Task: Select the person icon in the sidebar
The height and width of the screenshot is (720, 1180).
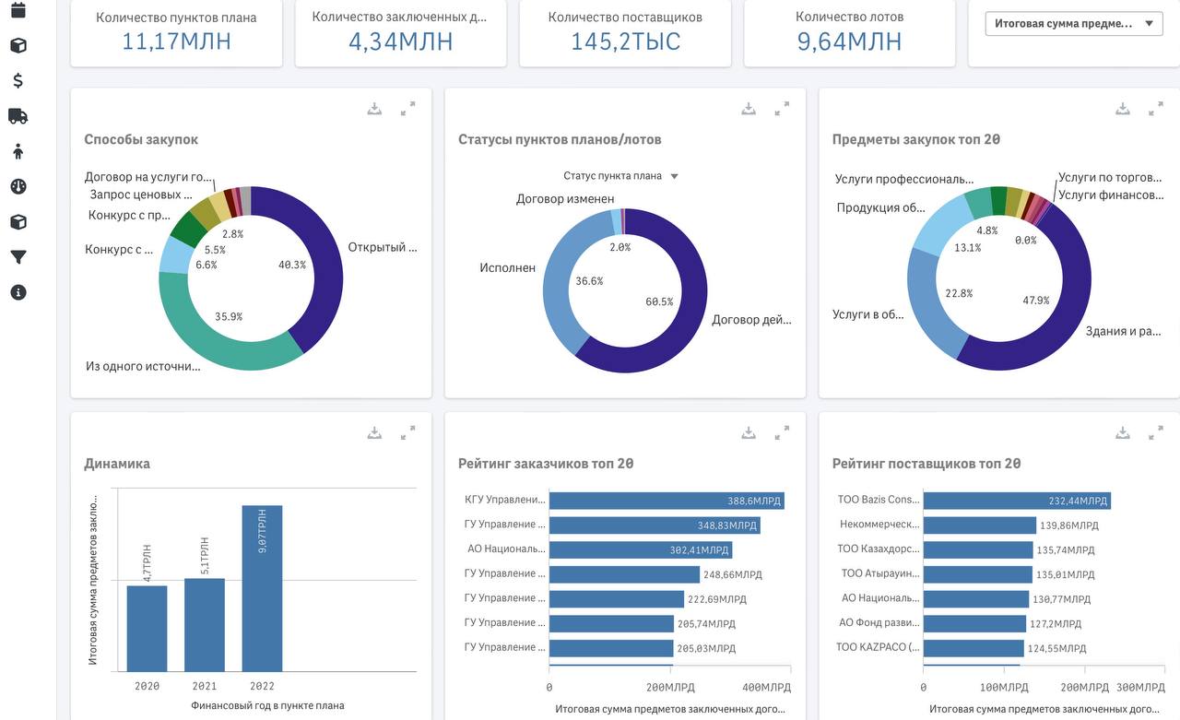Action: [18, 151]
